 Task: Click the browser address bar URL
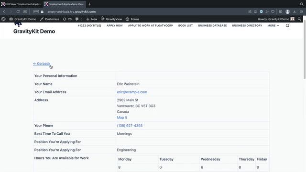pos(72,11)
